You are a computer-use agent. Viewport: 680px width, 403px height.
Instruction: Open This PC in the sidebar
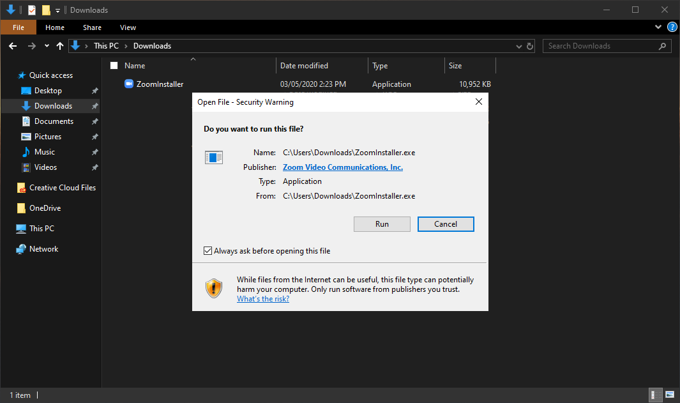(x=42, y=228)
